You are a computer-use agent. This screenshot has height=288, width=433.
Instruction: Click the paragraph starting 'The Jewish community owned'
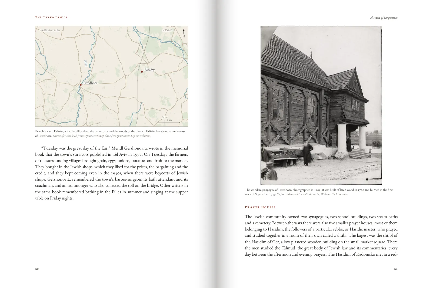tap(321, 235)
